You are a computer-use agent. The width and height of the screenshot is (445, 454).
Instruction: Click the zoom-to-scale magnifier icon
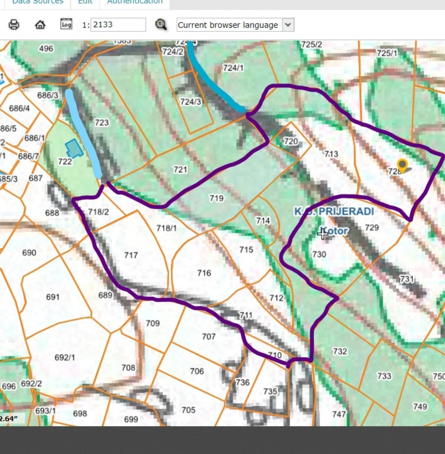pos(161,25)
